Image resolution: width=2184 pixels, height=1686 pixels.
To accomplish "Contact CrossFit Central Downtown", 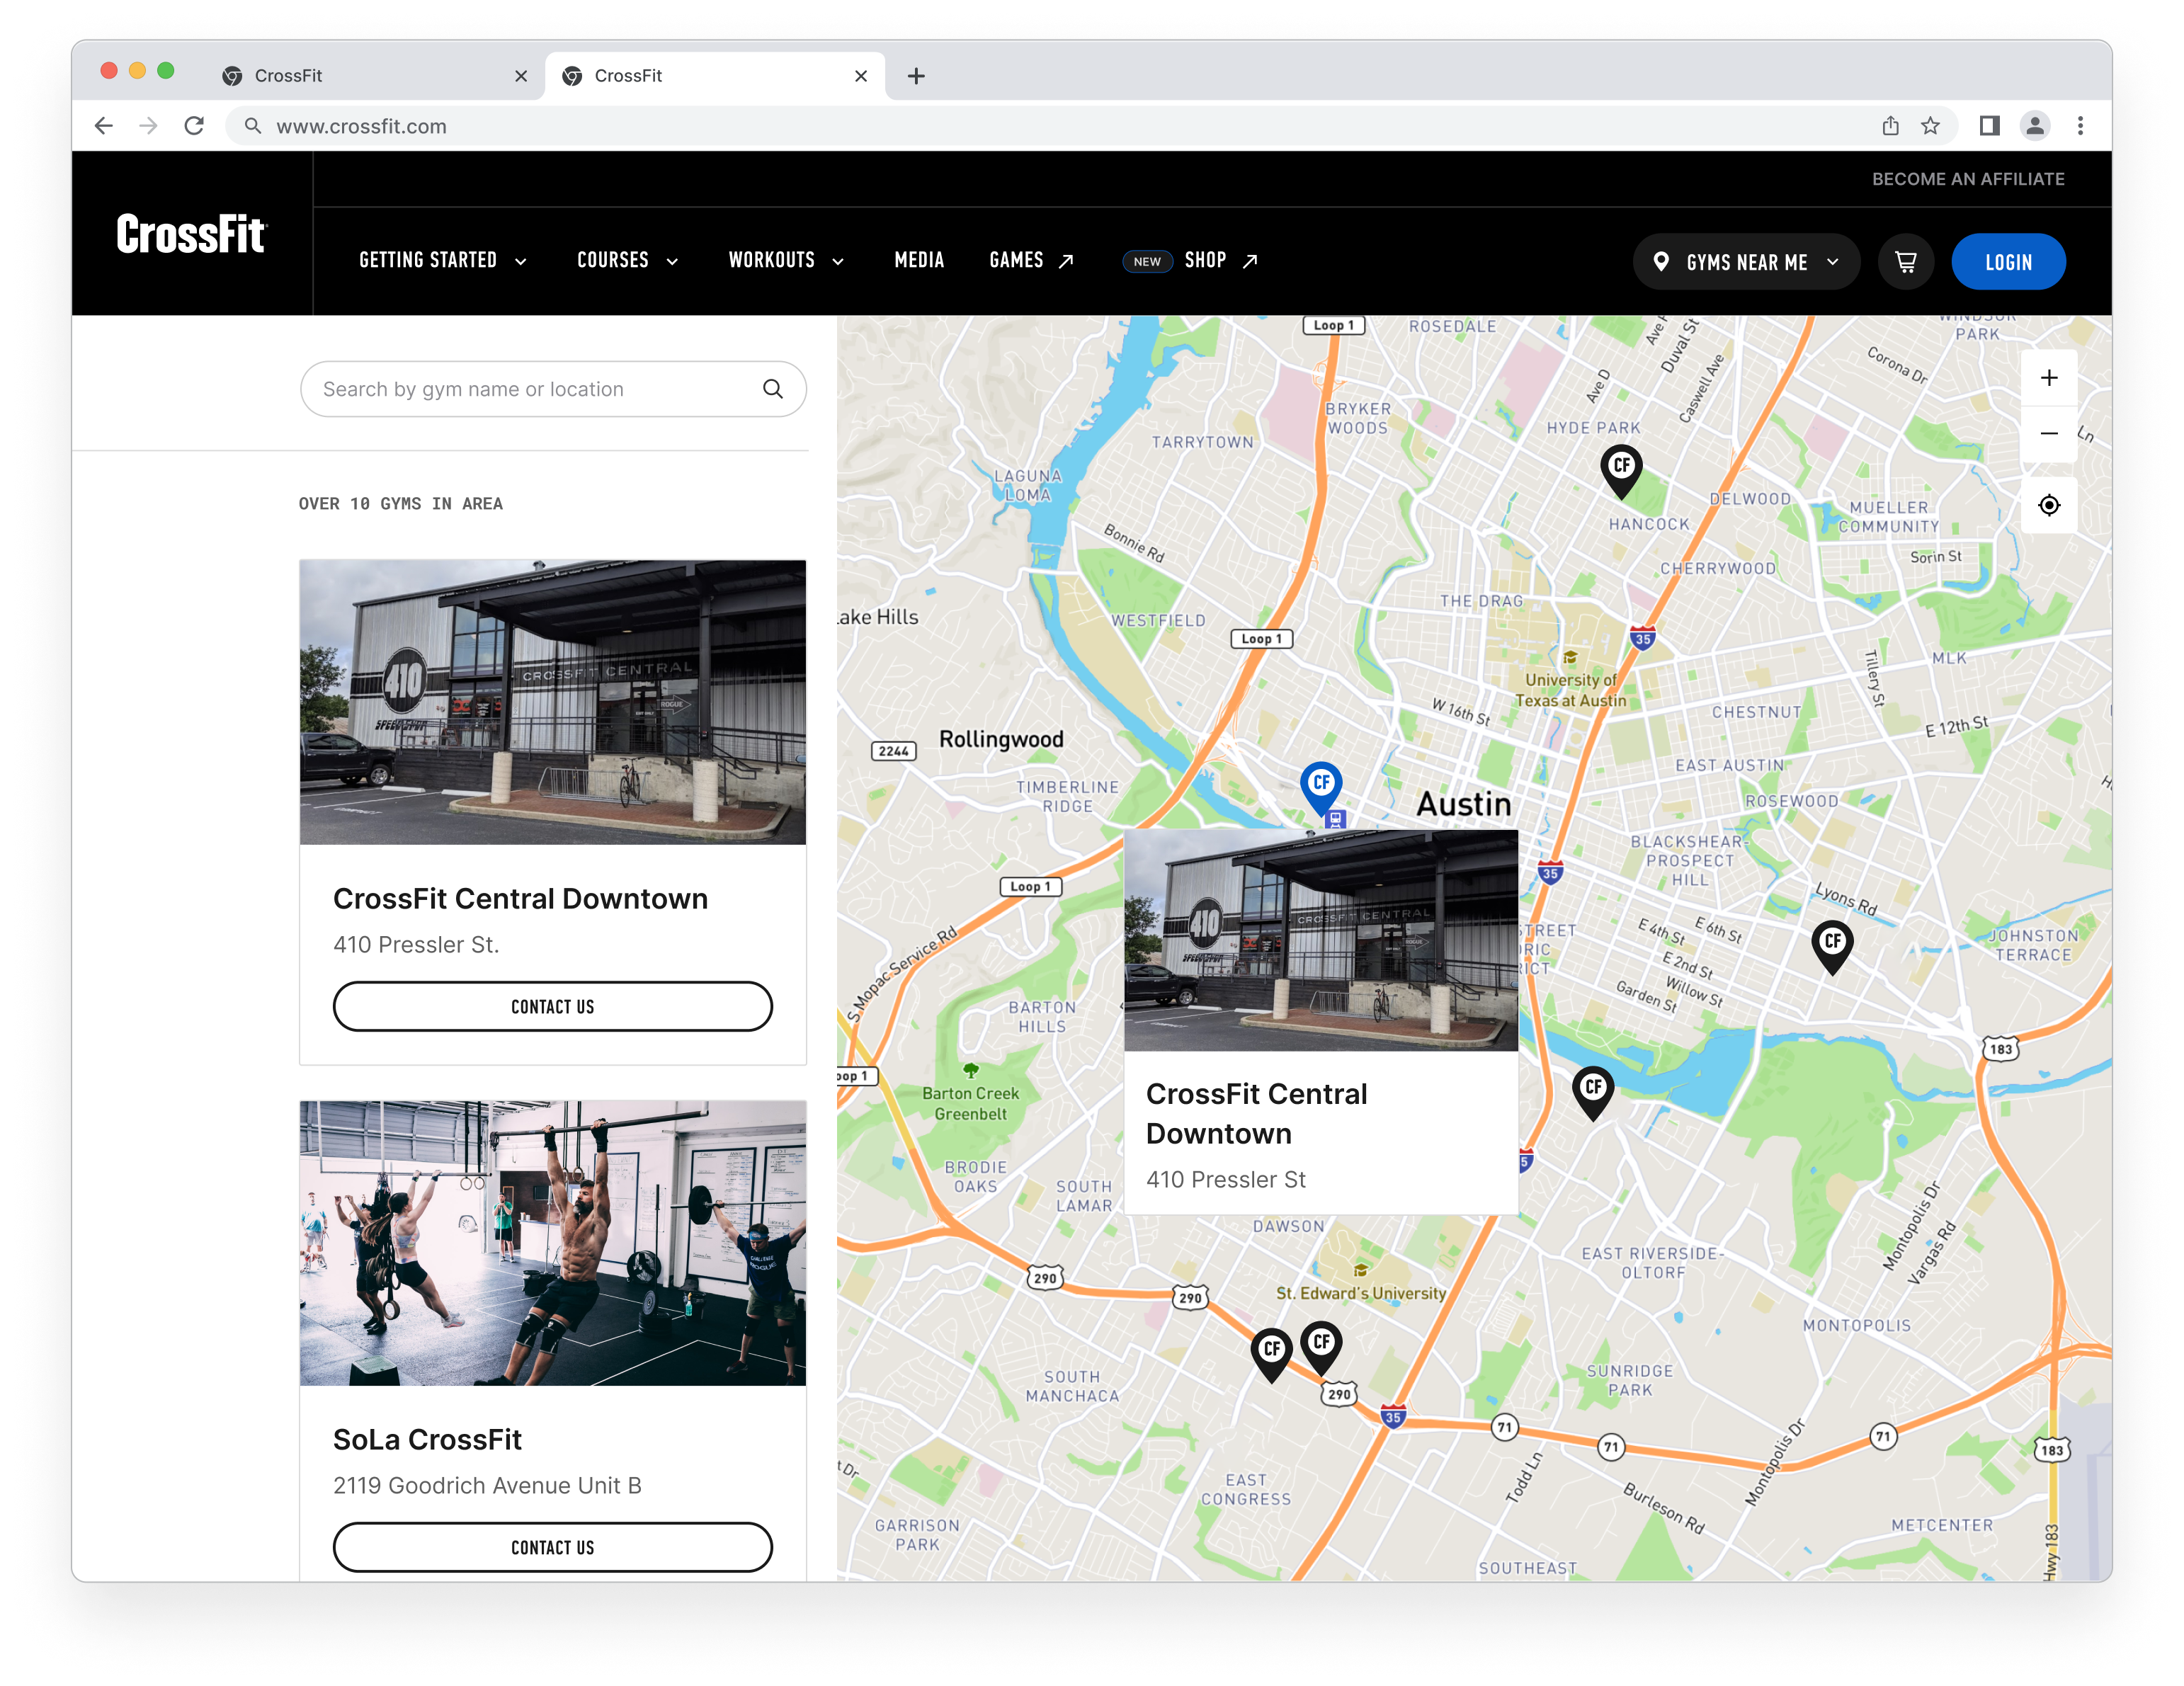I will pyautogui.click(x=553, y=1006).
